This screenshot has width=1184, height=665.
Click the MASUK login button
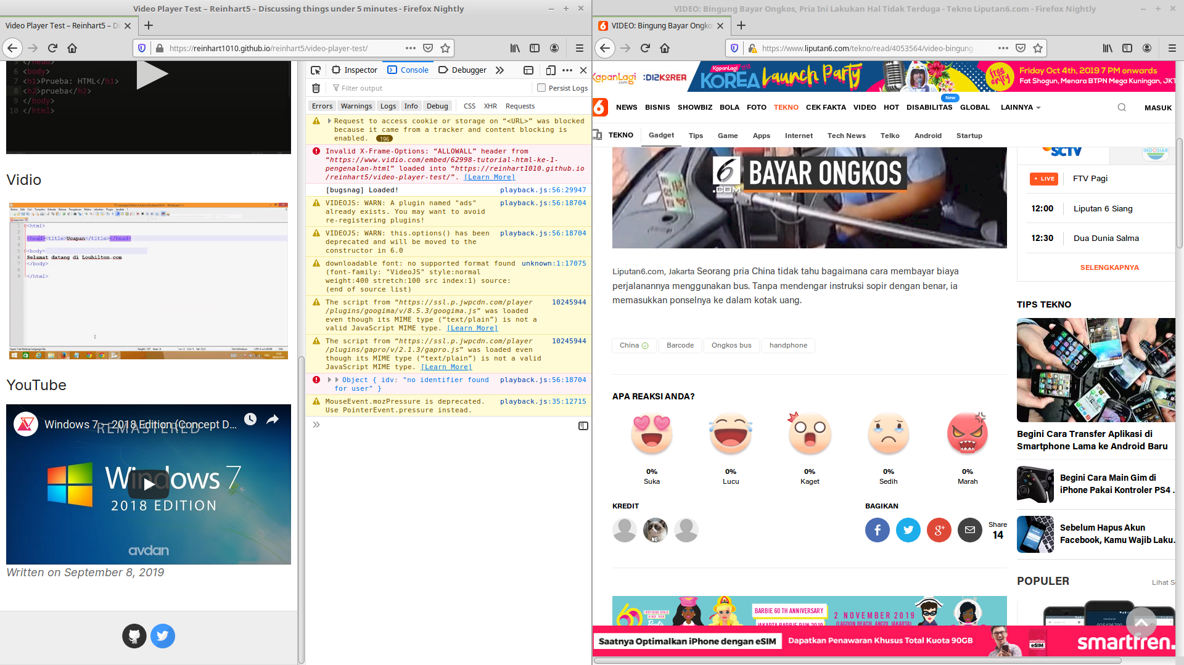click(1158, 108)
